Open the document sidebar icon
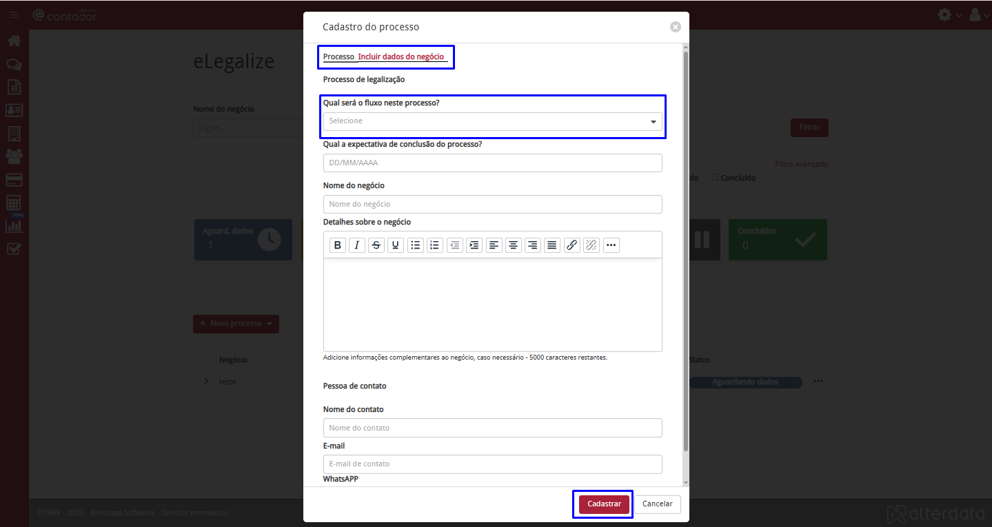 coord(14,87)
